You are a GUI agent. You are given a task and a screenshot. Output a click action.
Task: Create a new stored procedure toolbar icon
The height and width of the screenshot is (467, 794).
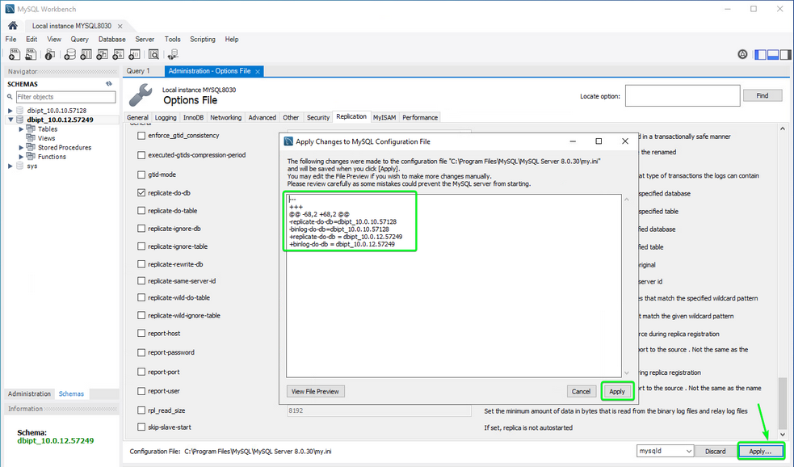(x=119, y=54)
